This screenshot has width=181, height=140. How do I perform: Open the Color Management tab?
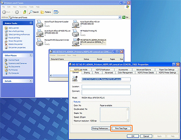point(125,72)
